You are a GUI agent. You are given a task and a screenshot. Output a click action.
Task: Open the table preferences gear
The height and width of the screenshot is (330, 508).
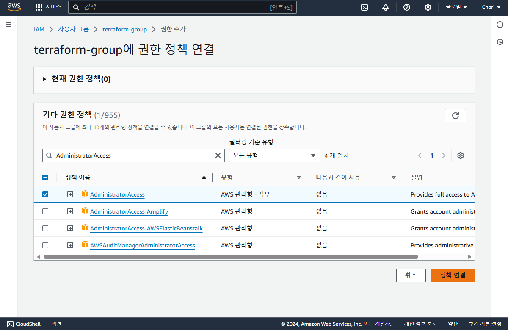point(461,155)
